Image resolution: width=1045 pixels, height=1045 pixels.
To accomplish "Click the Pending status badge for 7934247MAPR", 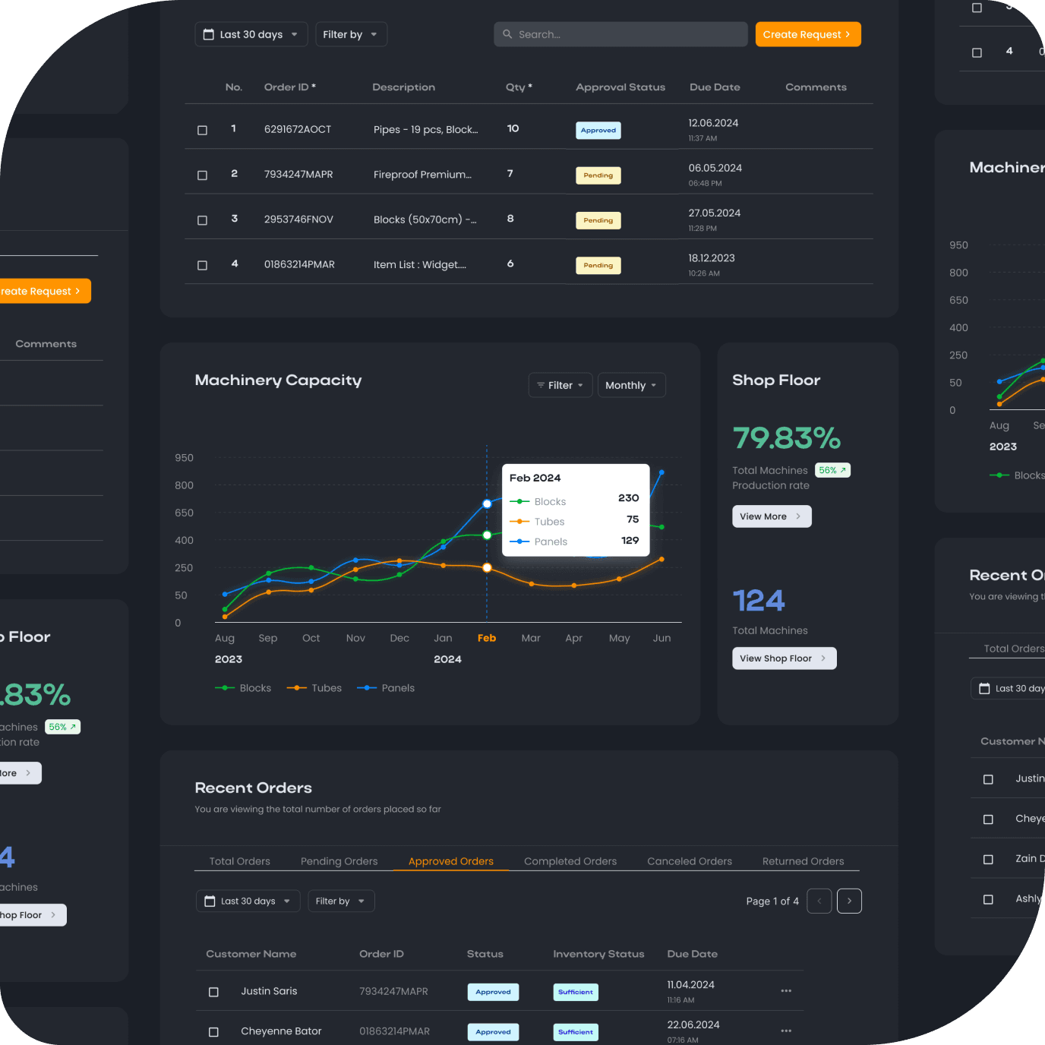I will pyautogui.click(x=598, y=175).
